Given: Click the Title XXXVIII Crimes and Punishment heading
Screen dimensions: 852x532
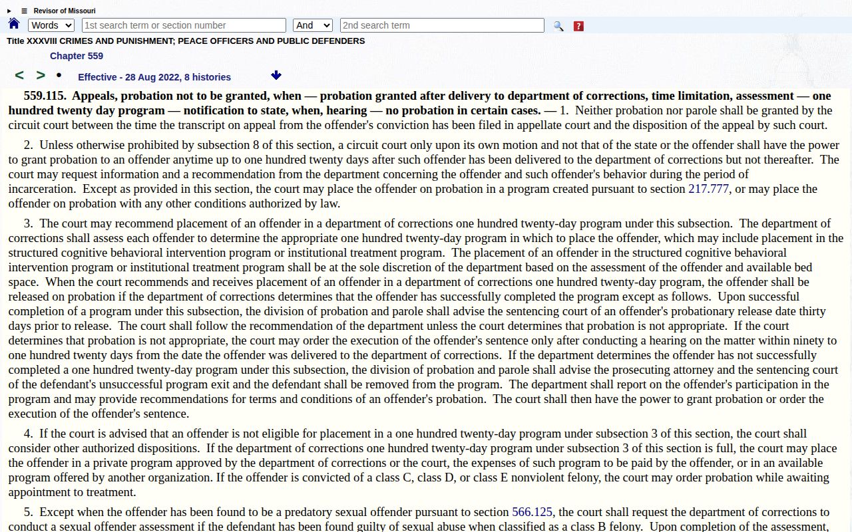Looking at the screenshot, I should (x=186, y=41).
